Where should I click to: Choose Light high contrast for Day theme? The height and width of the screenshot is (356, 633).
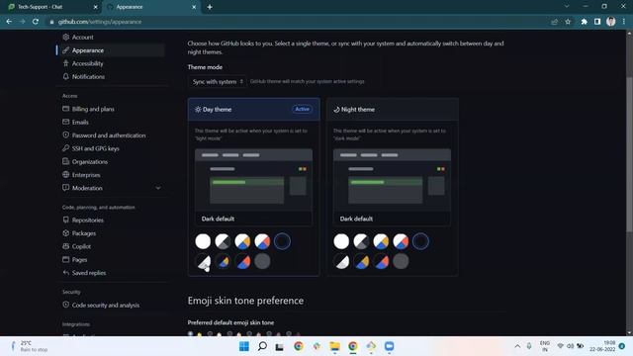[x=223, y=241]
